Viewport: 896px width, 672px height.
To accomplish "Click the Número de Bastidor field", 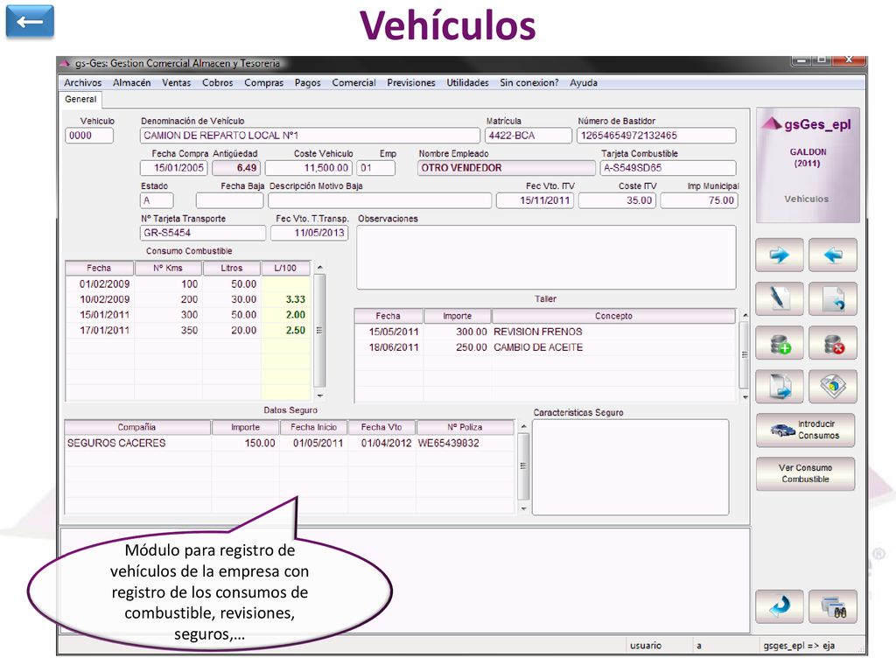I will [656, 136].
